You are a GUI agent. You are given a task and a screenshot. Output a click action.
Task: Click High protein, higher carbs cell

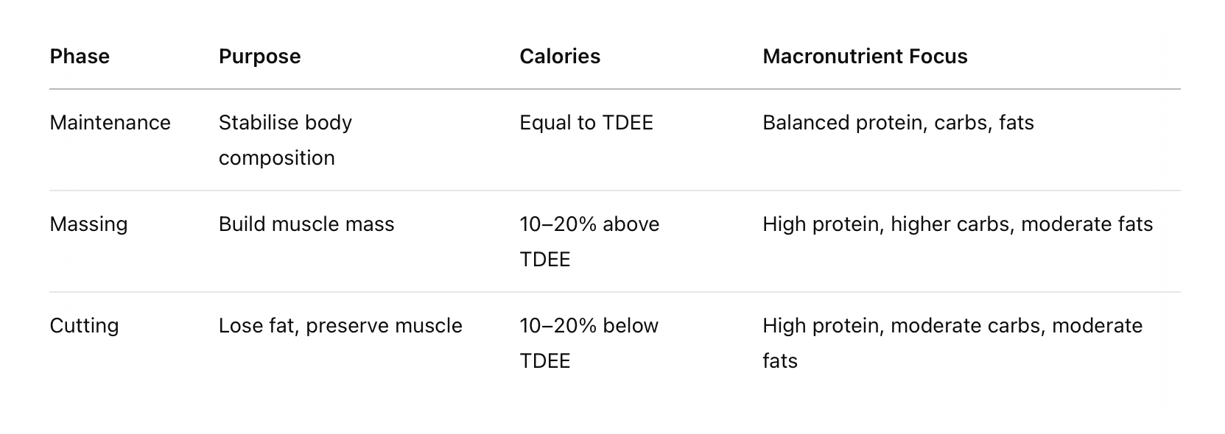[x=958, y=224]
